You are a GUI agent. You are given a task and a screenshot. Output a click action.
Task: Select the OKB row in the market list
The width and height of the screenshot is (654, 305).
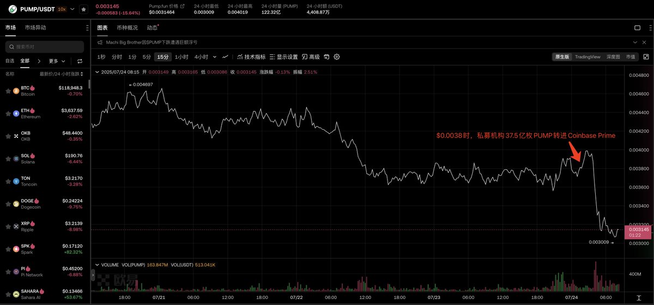click(45, 136)
